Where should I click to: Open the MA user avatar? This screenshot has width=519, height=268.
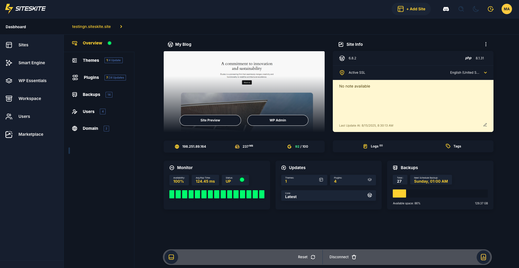[507, 9]
